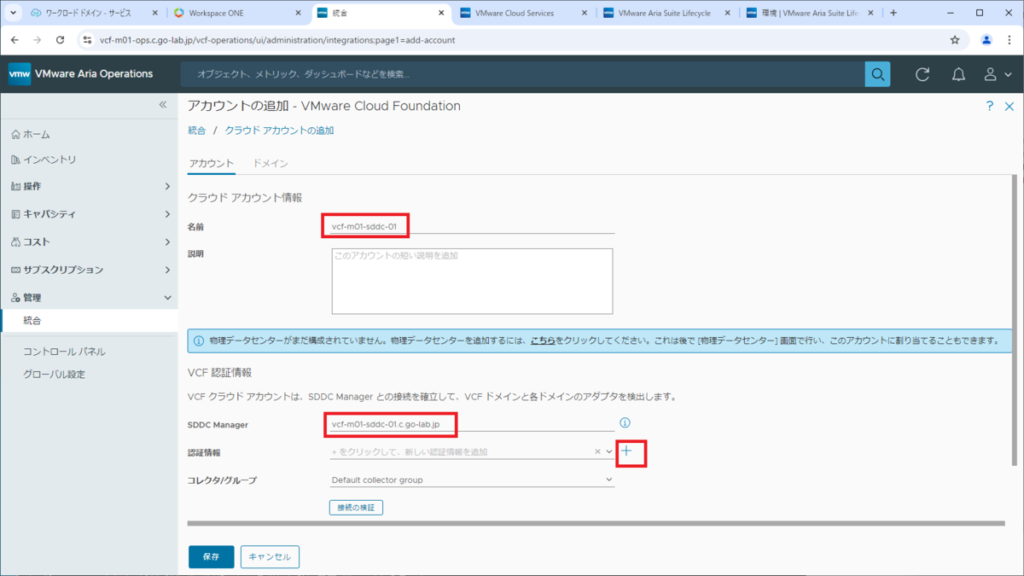Click the name field vcf-m01-sddc-01
The width and height of the screenshot is (1024, 576).
coord(472,226)
